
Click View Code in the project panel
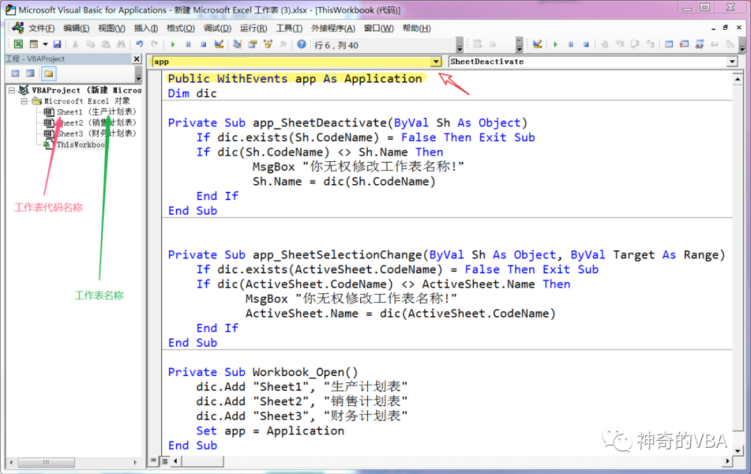[15, 74]
